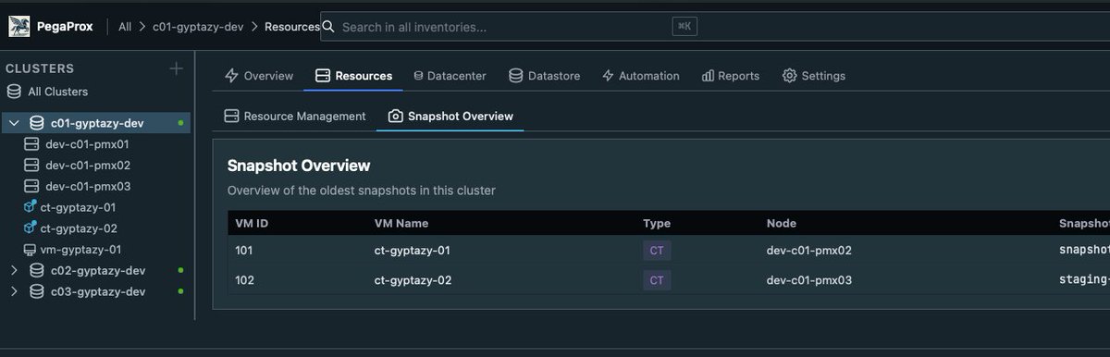Click the Datastore tab's database icon

[515, 76]
